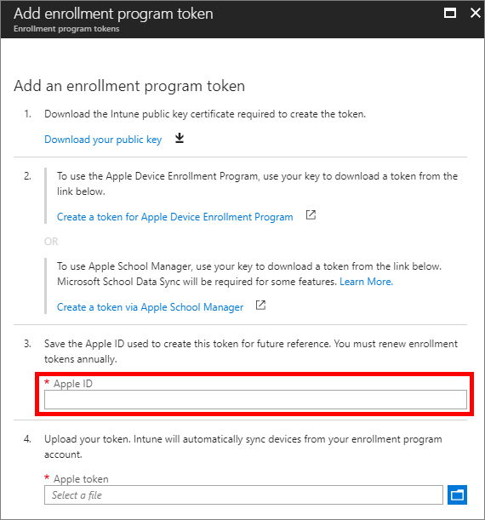Viewport: 485px width, 520px height.
Task: Close the Add enrollment program token blade
Action: coord(476,14)
